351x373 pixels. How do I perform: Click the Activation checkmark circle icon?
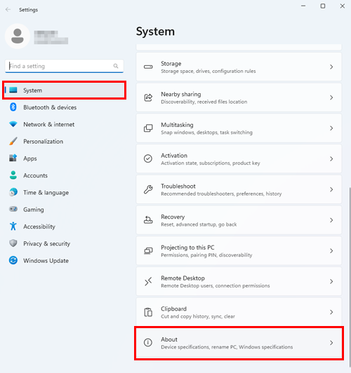[x=148, y=158]
